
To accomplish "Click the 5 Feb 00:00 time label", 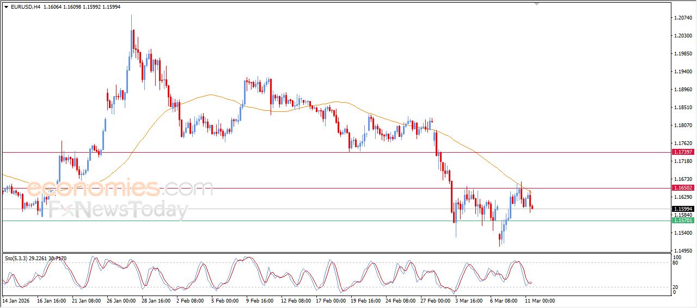I will 225,300.
